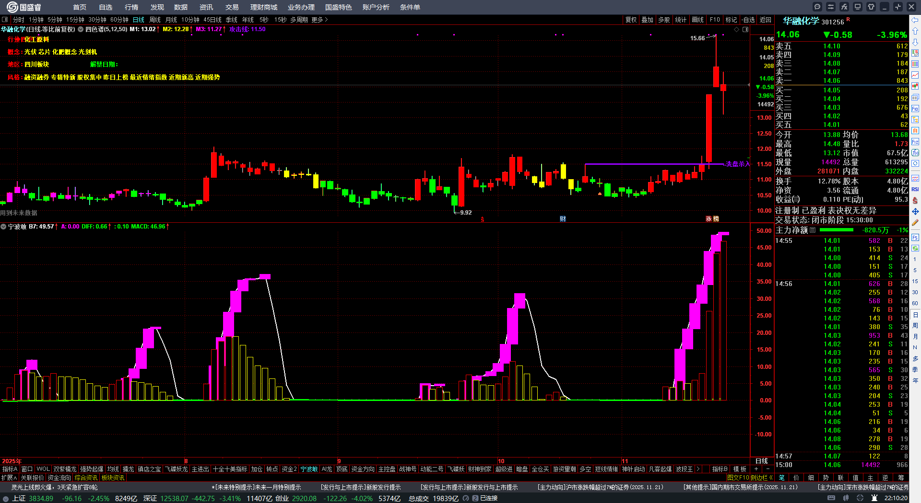The width and height of the screenshot is (921, 503).
Task: Click the 国盛睿 logo icon
Action: click(12, 7)
